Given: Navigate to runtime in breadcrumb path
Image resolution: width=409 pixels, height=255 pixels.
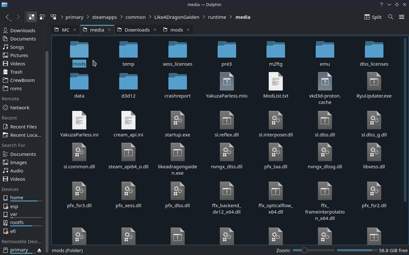Looking at the screenshot, I should (217, 17).
